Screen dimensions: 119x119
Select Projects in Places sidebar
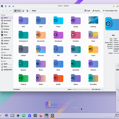[x=7, y=40]
